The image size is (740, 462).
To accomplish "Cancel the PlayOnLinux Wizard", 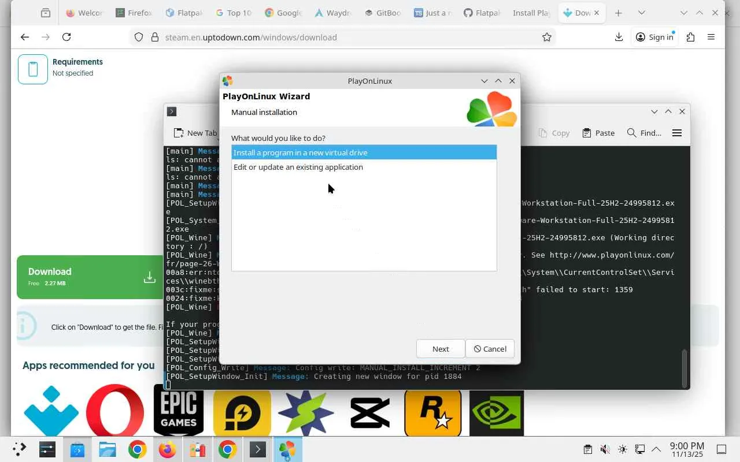I will pyautogui.click(x=490, y=349).
